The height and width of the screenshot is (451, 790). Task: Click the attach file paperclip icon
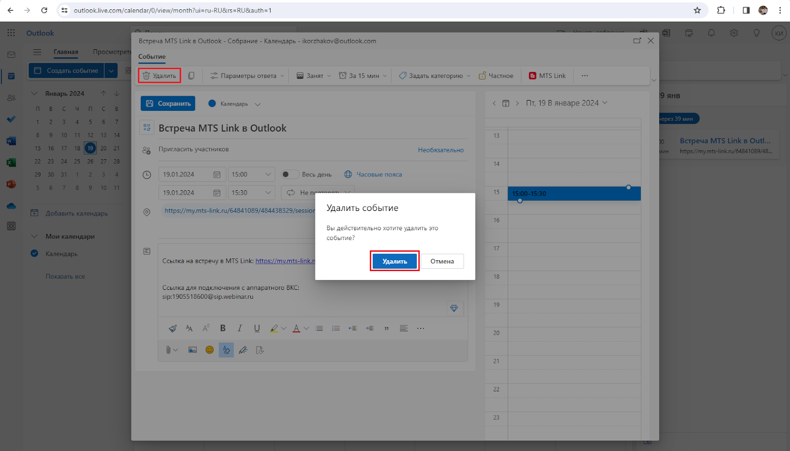[168, 350]
